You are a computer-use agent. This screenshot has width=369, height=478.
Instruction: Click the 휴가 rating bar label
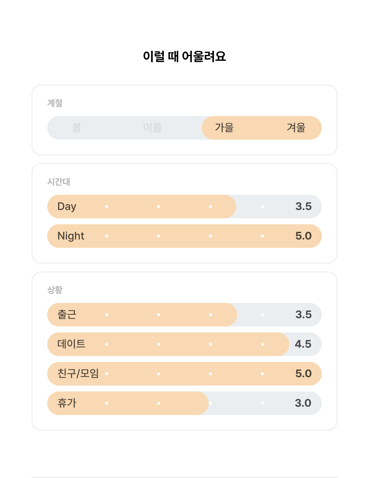click(67, 403)
